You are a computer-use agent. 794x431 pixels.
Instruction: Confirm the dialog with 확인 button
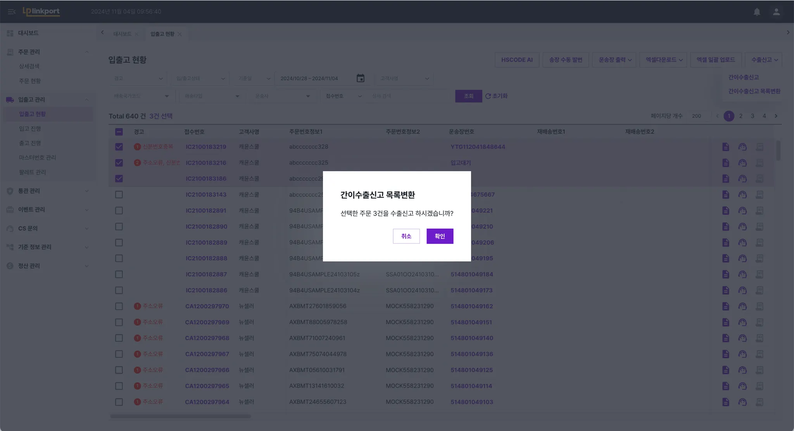click(x=440, y=236)
